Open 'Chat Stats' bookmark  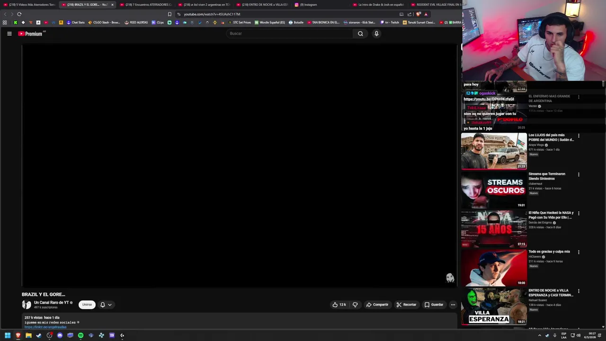point(75,22)
